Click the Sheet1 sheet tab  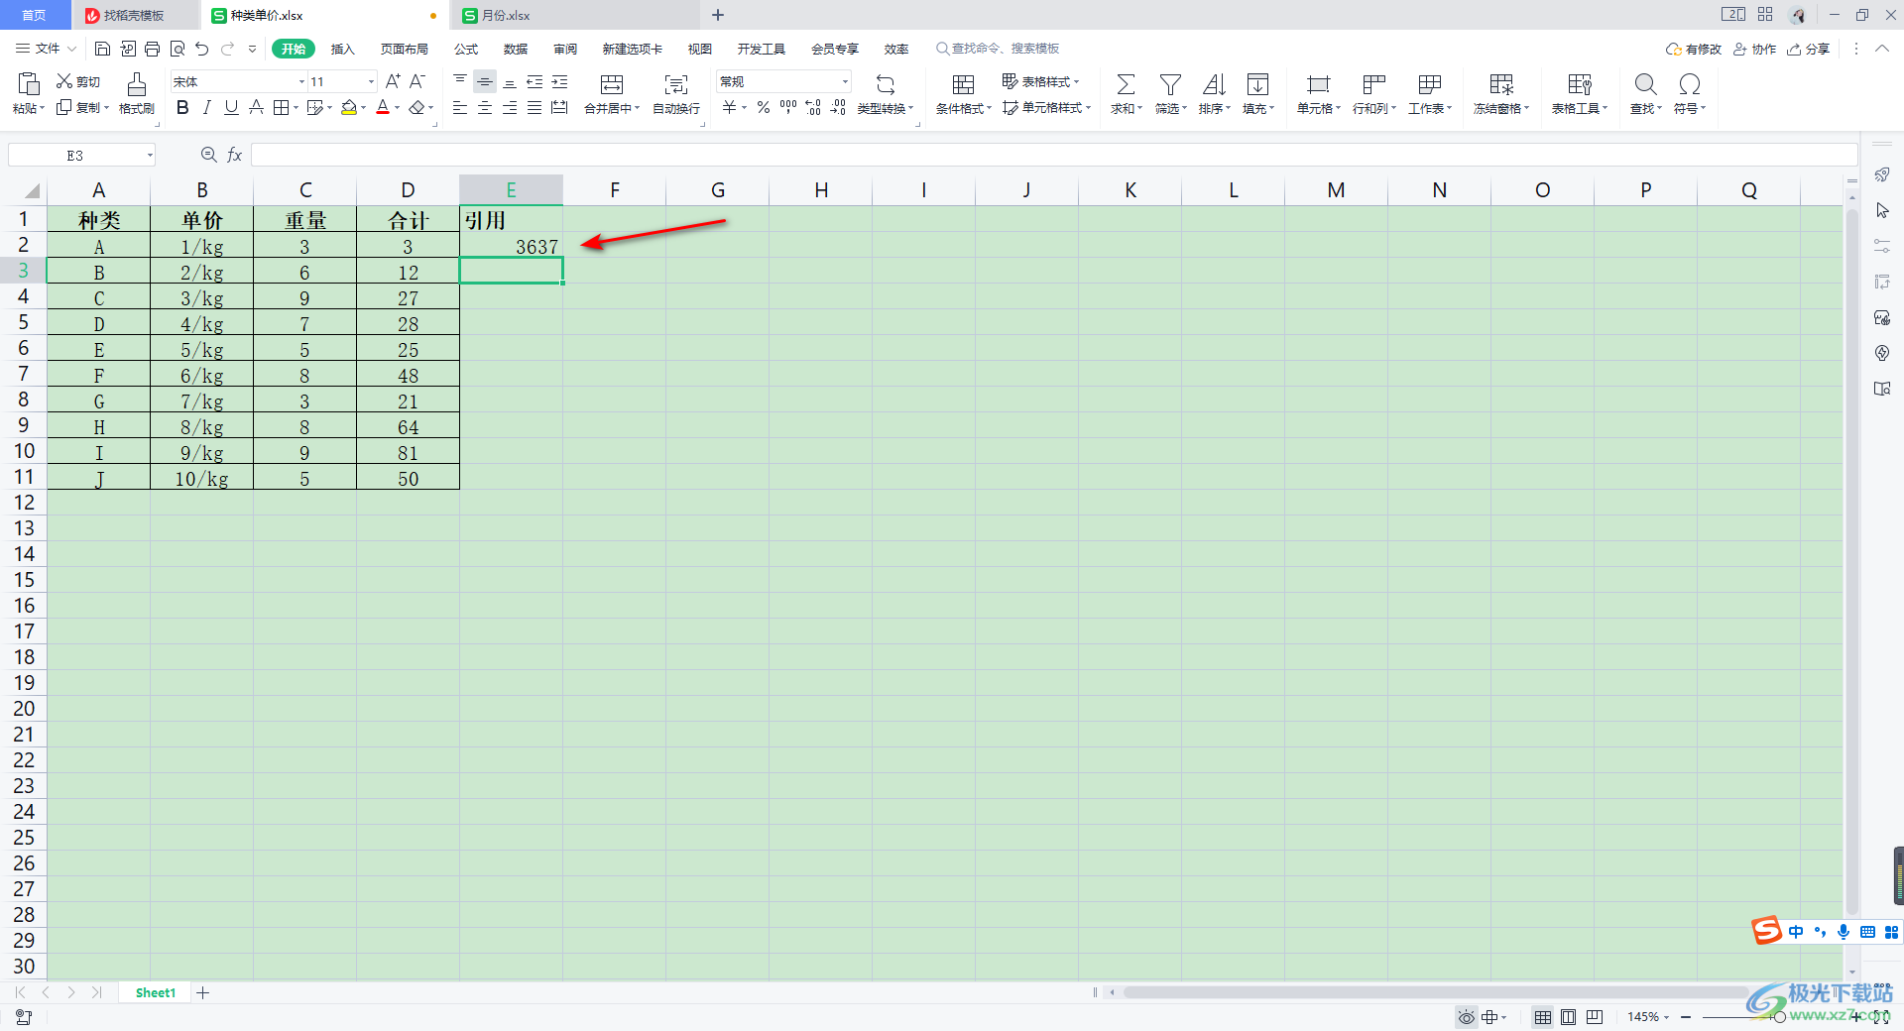pyautogui.click(x=156, y=992)
